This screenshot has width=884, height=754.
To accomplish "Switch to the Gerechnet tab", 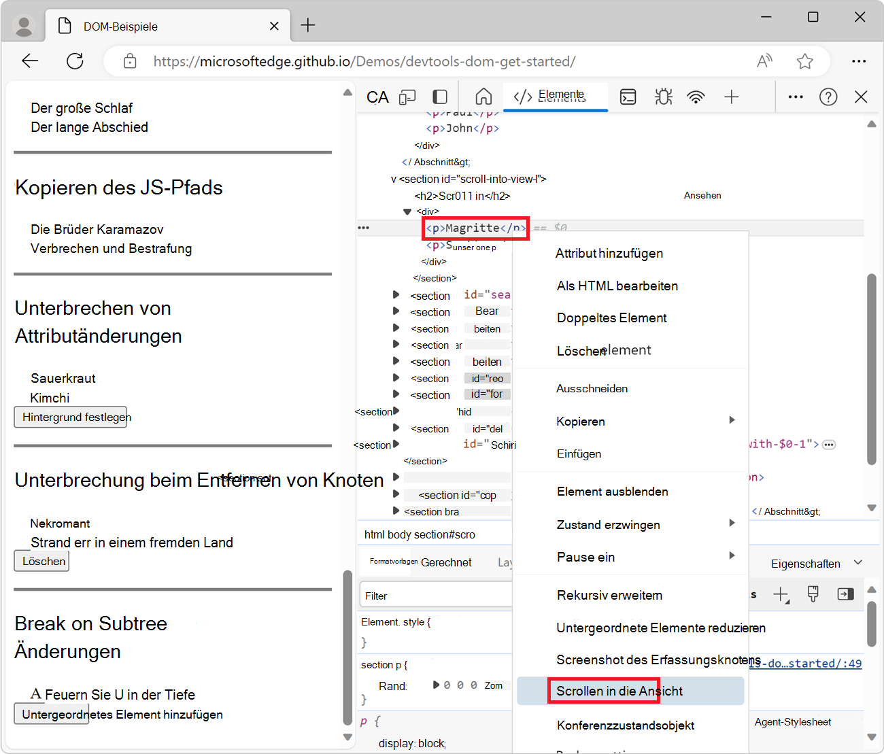I will (x=446, y=562).
